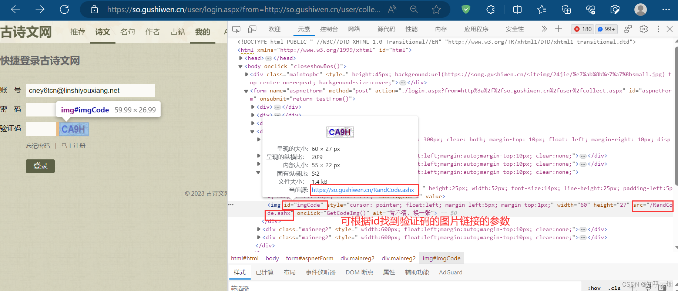Open the 性能 tab

point(412,29)
